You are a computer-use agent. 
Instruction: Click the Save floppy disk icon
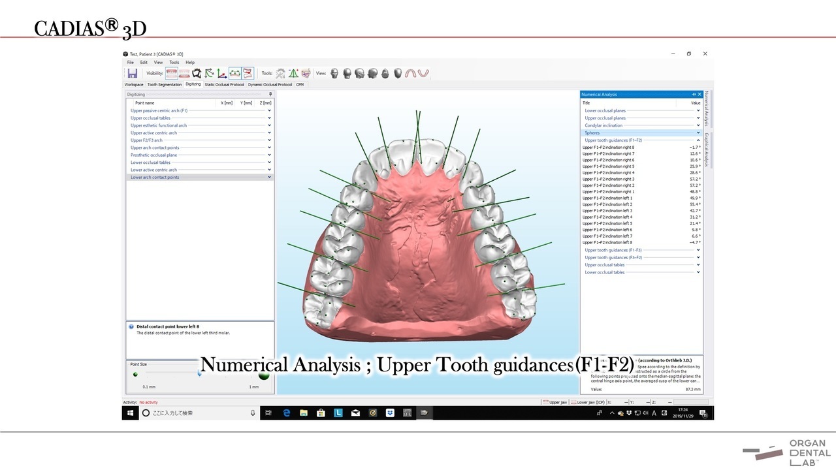coord(133,74)
